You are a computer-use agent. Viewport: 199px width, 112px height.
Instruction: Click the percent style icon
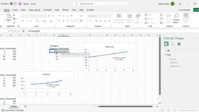pos(96,21)
